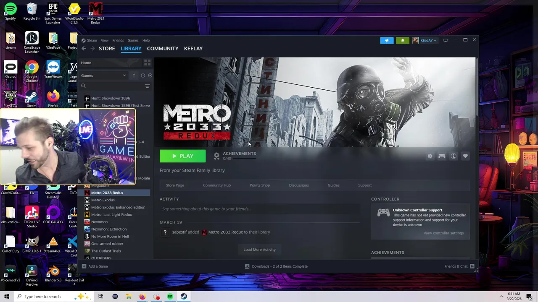Switch to Big Picture mode monitor icon

(446, 40)
